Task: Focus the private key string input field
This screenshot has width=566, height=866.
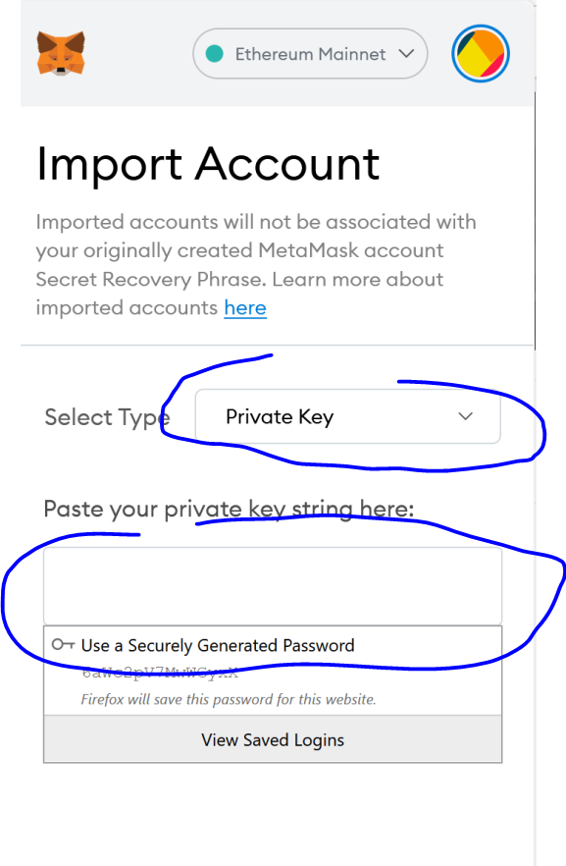Action: [273, 586]
